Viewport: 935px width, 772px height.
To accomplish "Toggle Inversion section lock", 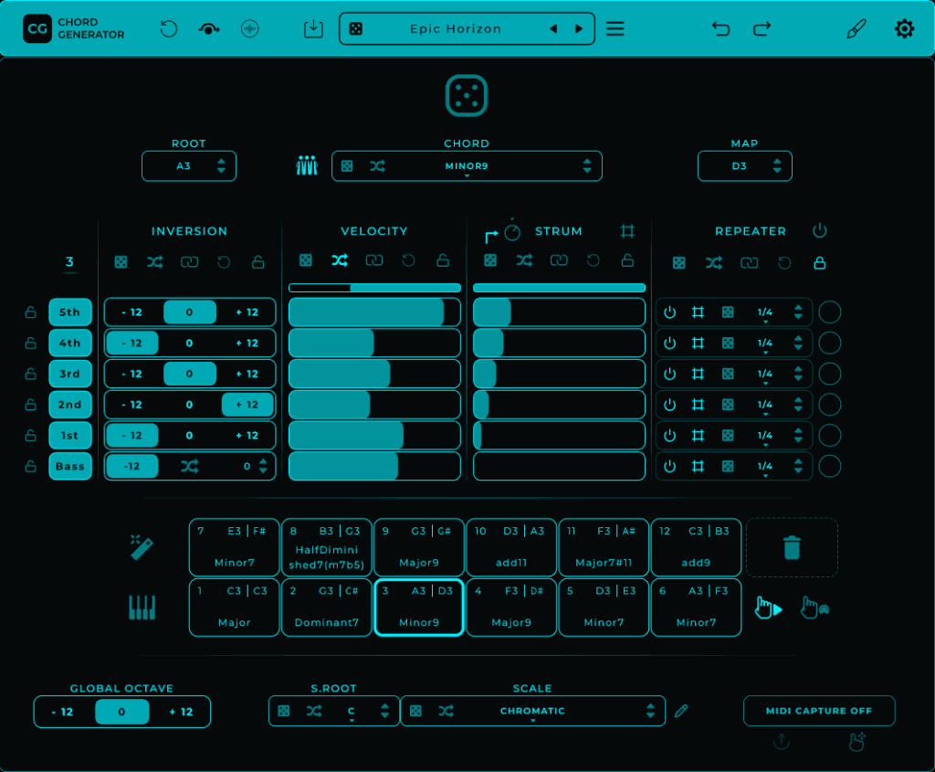I will [258, 262].
